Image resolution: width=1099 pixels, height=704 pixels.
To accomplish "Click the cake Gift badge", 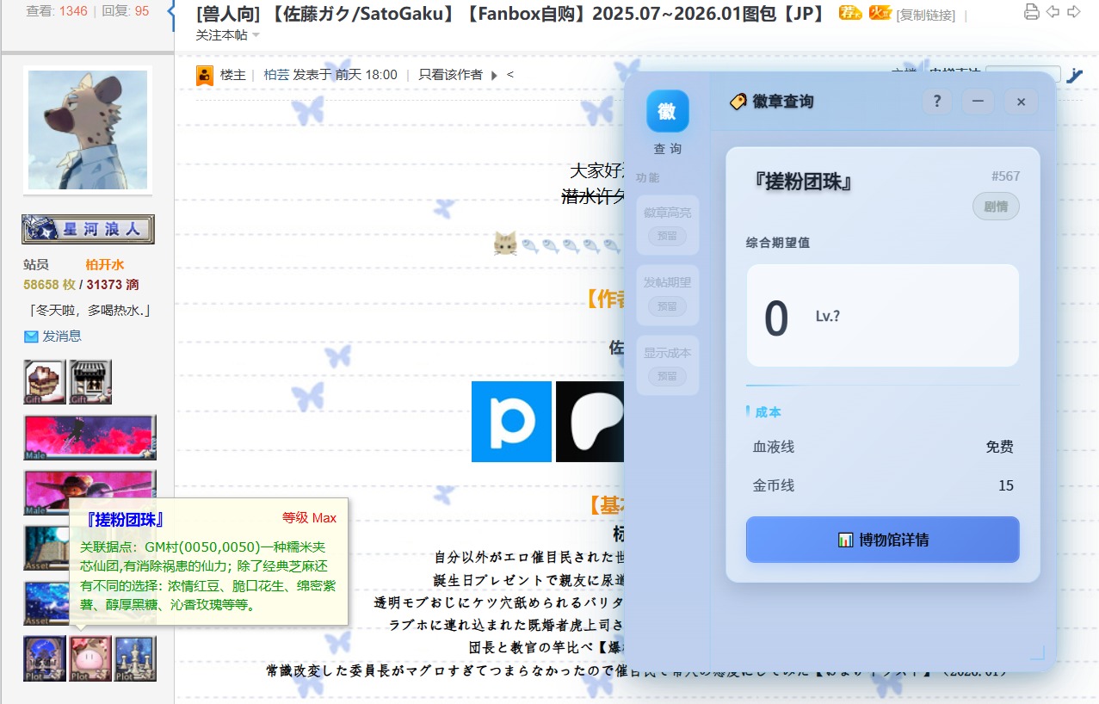I will pyautogui.click(x=45, y=381).
